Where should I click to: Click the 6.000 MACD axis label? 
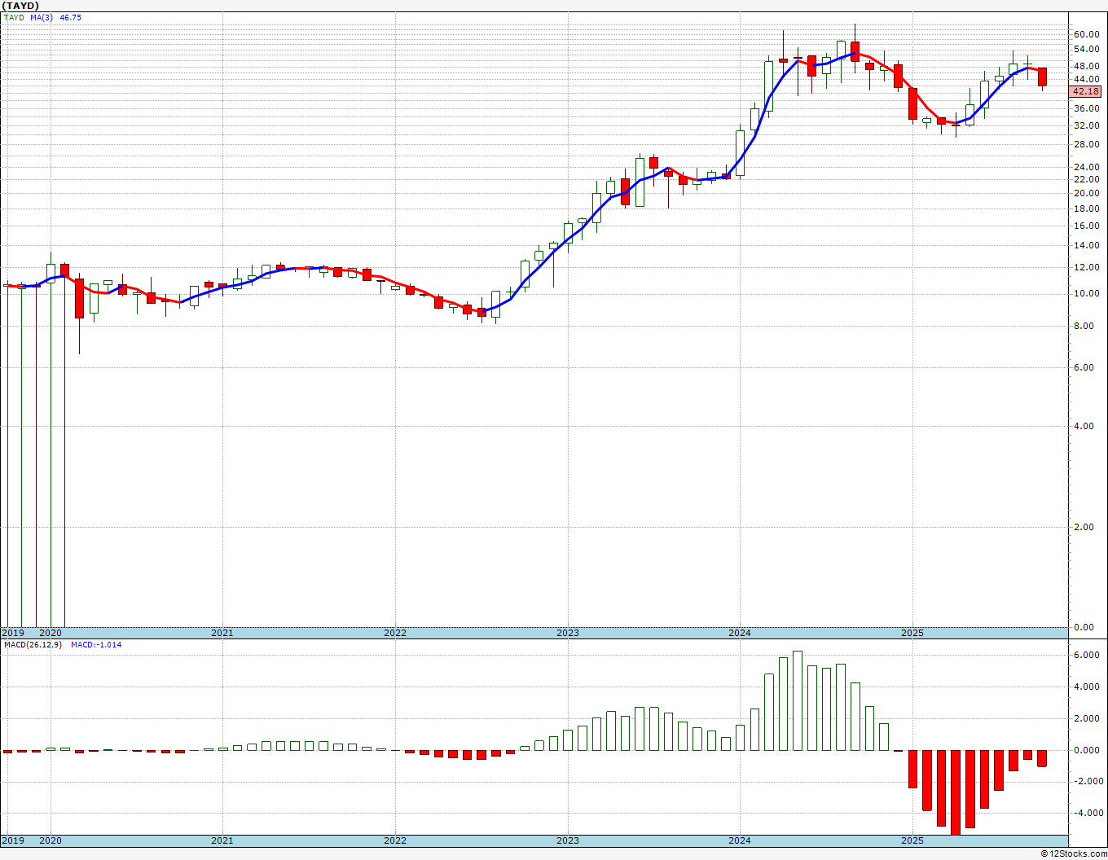point(1087,655)
